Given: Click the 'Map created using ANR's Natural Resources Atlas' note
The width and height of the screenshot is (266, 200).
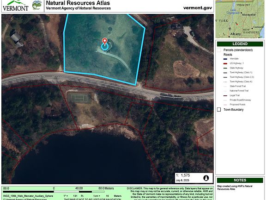Looking at the screenshot, I should click(235, 187).
